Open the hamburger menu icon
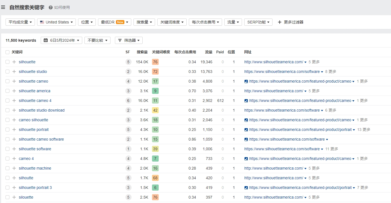The width and height of the screenshot is (391, 203). [x=3, y=7]
